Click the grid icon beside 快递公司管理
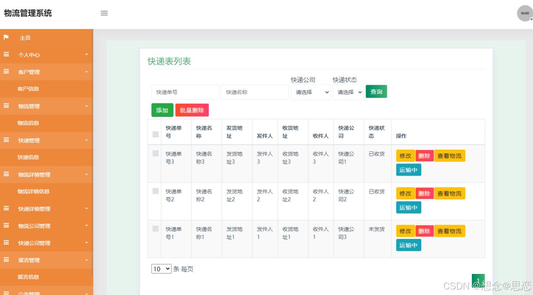 pos(6,243)
